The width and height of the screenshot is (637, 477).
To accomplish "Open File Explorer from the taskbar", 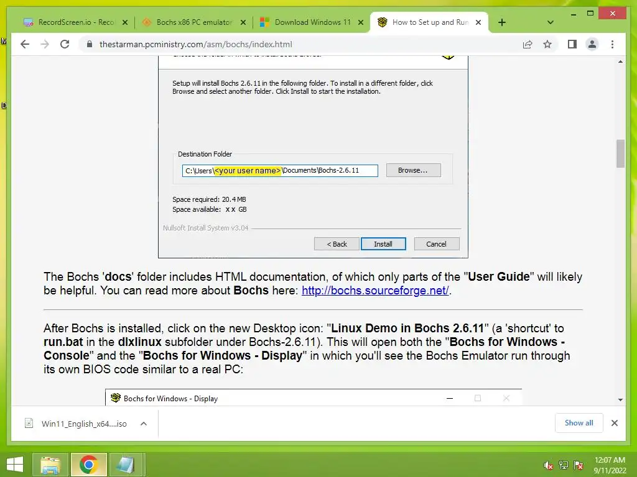I will (50, 465).
